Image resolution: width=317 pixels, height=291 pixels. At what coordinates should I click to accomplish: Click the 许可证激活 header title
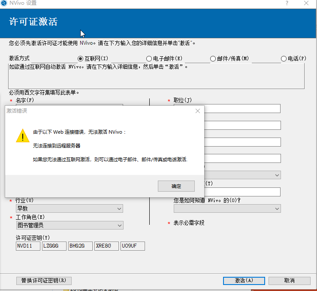pyautogui.click(x=33, y=21)
